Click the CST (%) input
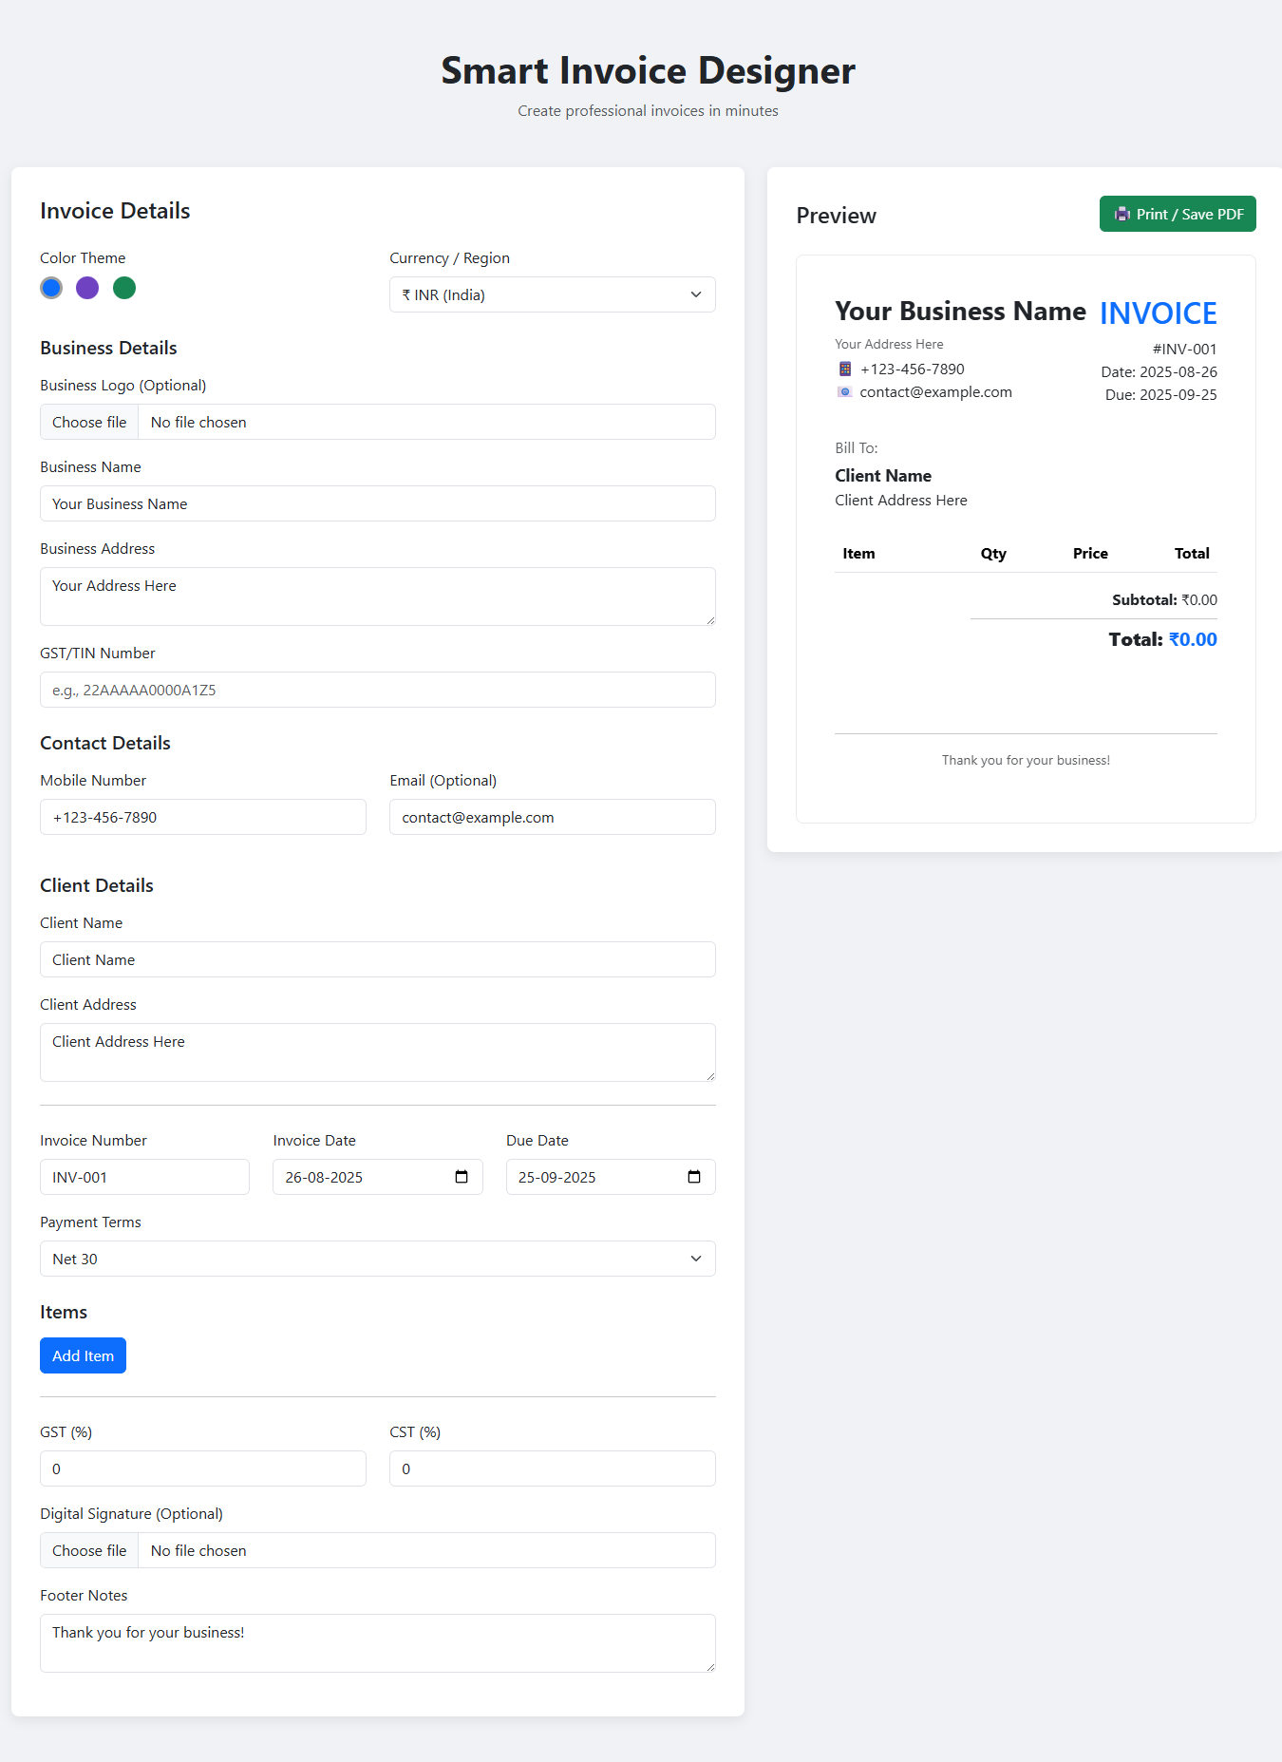1282x1762 pixels. (553, 1468)
